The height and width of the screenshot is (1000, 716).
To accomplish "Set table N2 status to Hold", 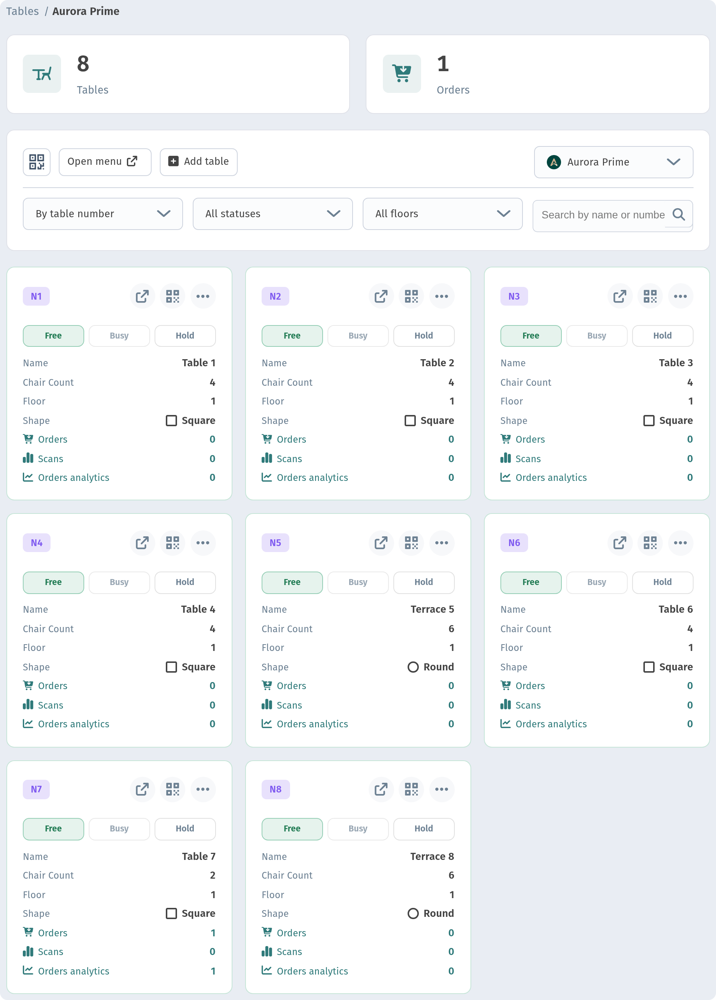I will click(423, 336).
